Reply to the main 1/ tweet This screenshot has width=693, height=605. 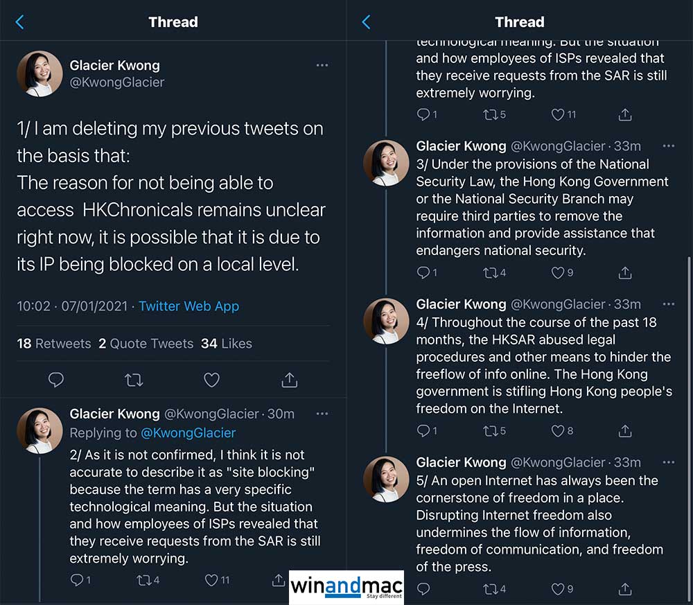click(56, 379)
